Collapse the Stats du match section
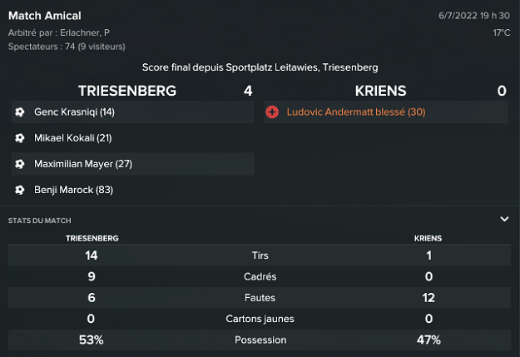The height and width of the screenshot is (357, 520). 504,219
